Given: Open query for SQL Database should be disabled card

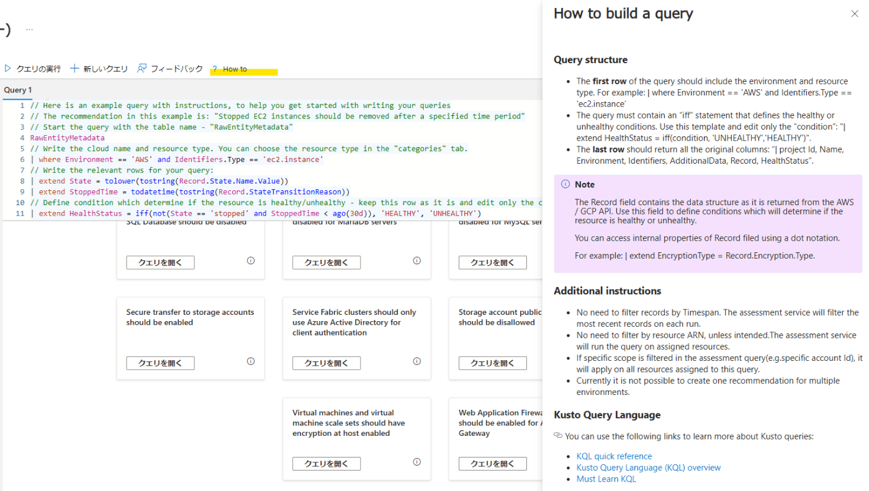Looking at the screenshot, I should pyautogui.click(x=160, y=262).
